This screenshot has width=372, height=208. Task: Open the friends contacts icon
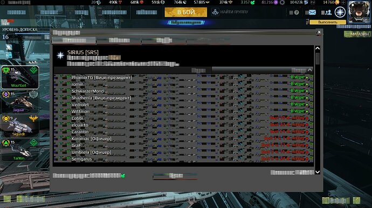pos(328,12)
